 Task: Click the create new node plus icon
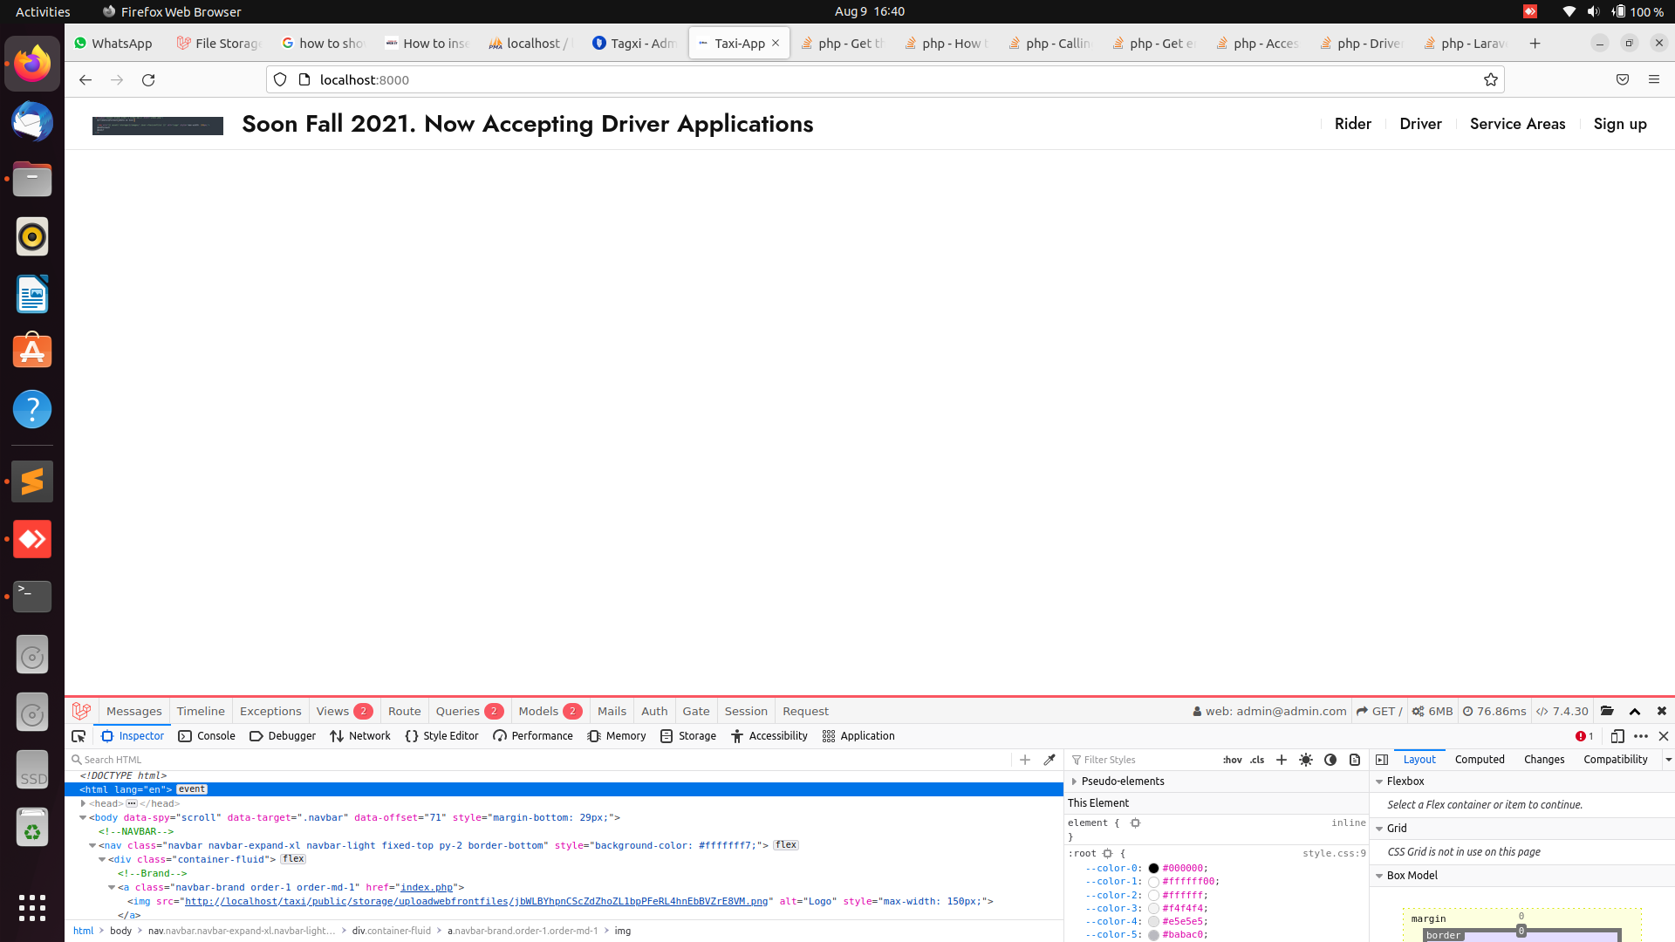coord(1025,760)
